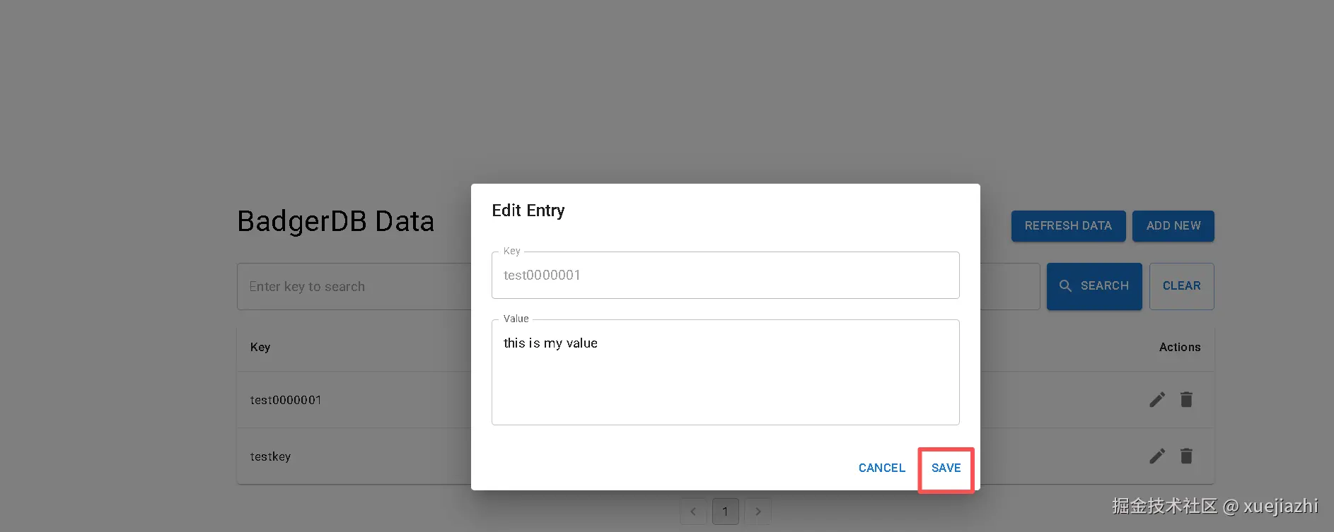
Task: Hit the CLEAR button
Action: pyautogui.click(x=1181, y=286)
